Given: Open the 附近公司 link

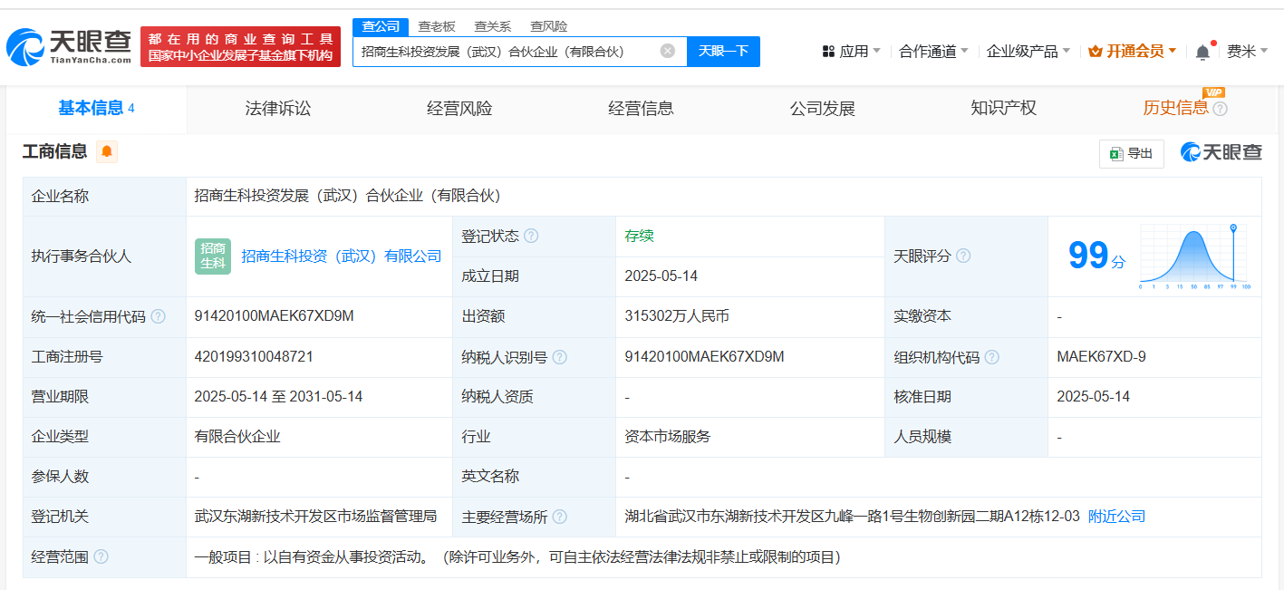Looking at the screenshot, I should (1116, 517).
